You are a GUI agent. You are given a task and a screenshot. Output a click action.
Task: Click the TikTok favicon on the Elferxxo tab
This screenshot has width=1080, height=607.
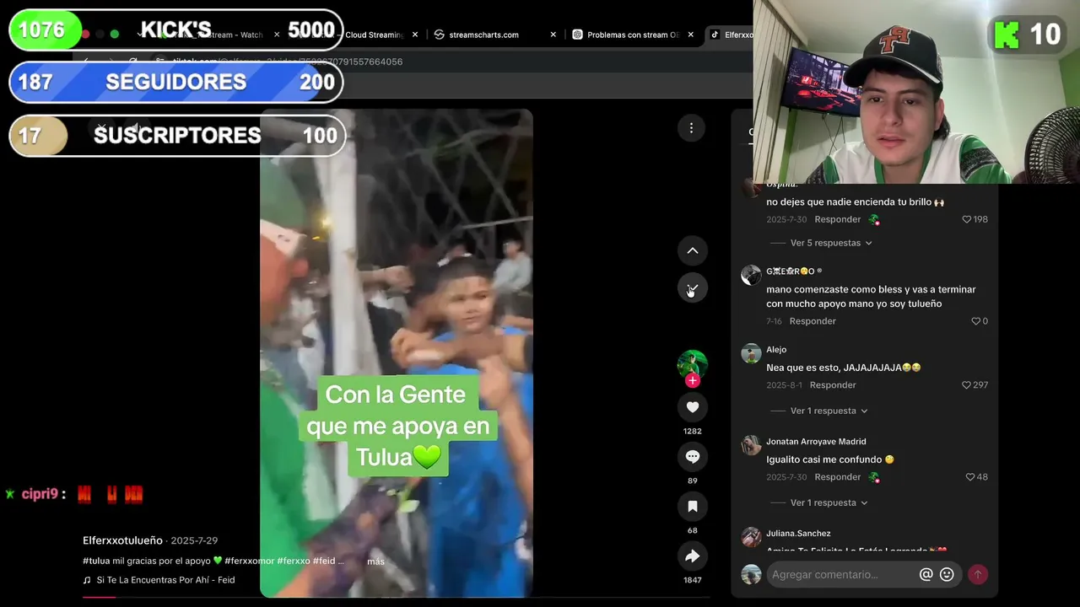[715, 35]
